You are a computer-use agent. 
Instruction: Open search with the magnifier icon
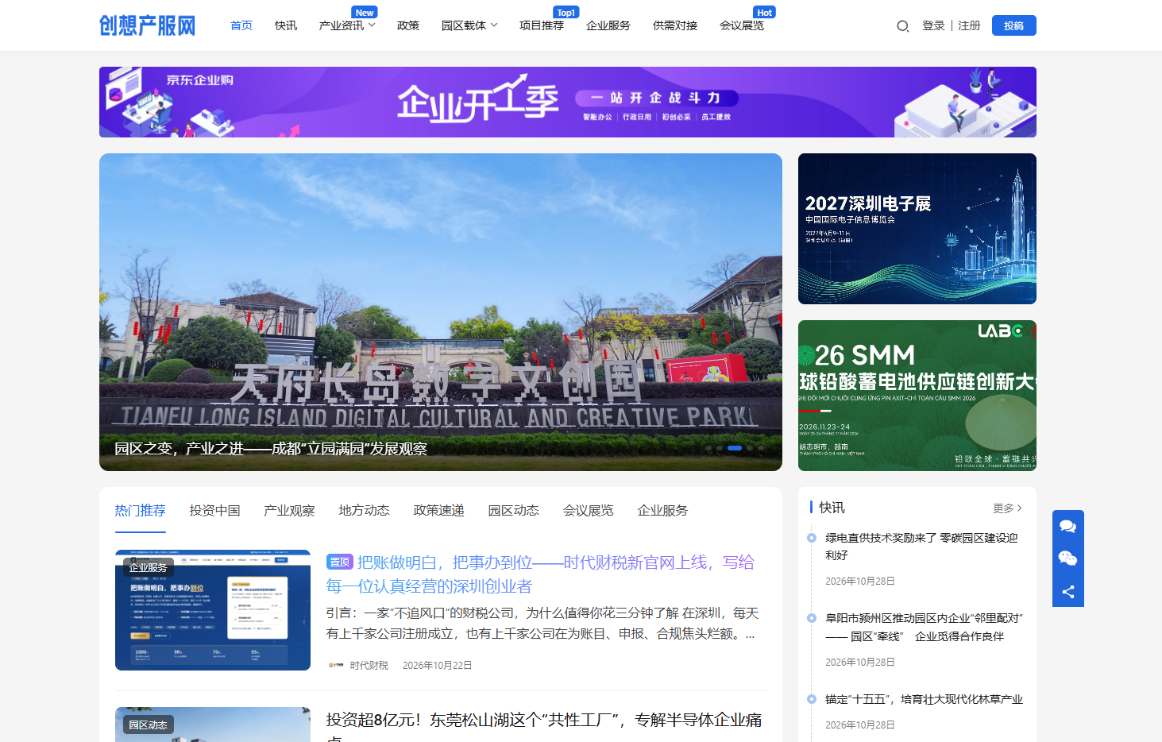point(902,26)
